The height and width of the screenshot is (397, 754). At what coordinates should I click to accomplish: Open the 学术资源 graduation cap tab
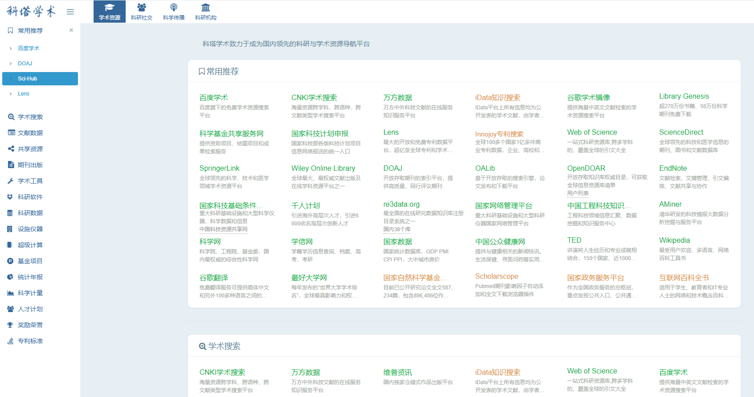tap(110, 12)
